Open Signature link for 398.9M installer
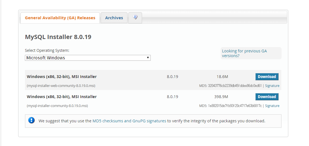The width and height of the screenshot is (309, 146). coord(272,106)
